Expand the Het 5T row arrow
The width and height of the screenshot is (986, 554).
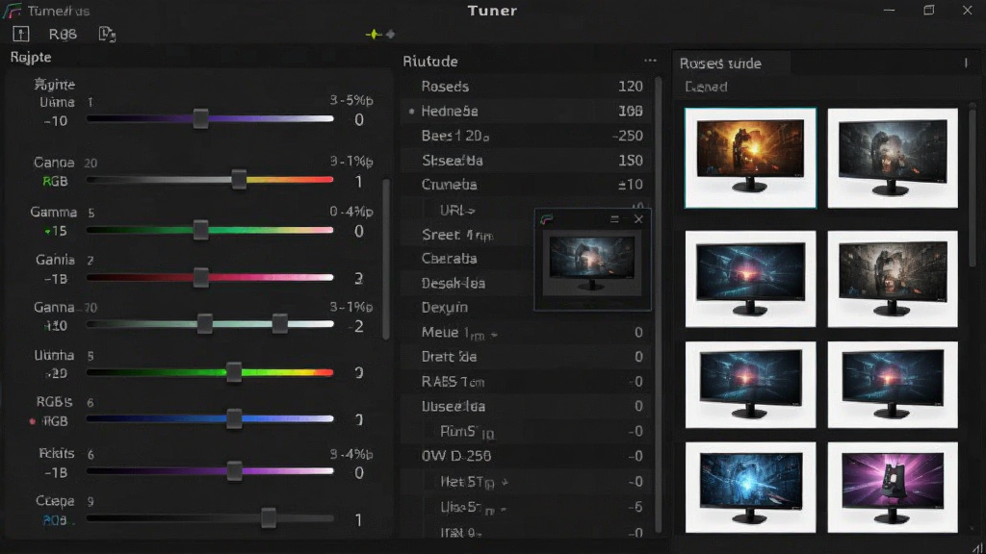(x=505, y=483)
